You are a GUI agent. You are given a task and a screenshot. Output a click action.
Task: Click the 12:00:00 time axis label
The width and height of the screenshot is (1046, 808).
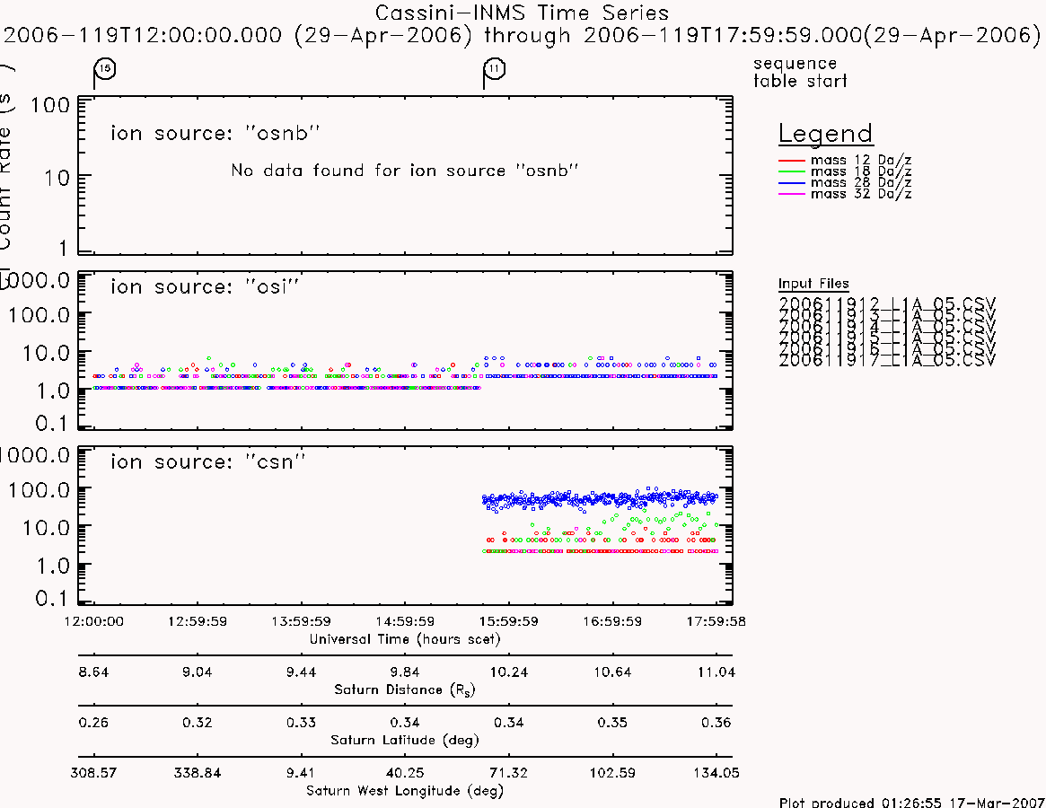point(93,621)
